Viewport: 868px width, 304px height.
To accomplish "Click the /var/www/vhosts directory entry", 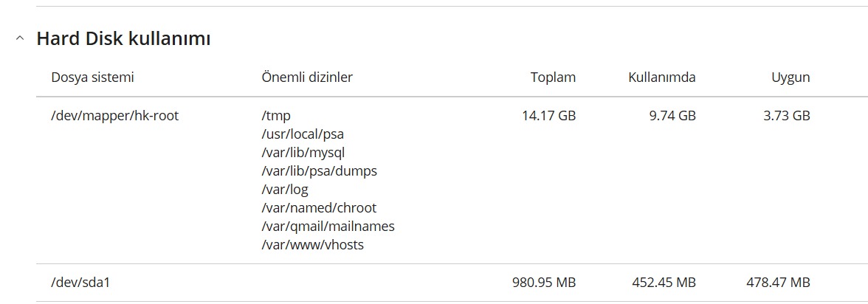I will click(x=312, y=245).
